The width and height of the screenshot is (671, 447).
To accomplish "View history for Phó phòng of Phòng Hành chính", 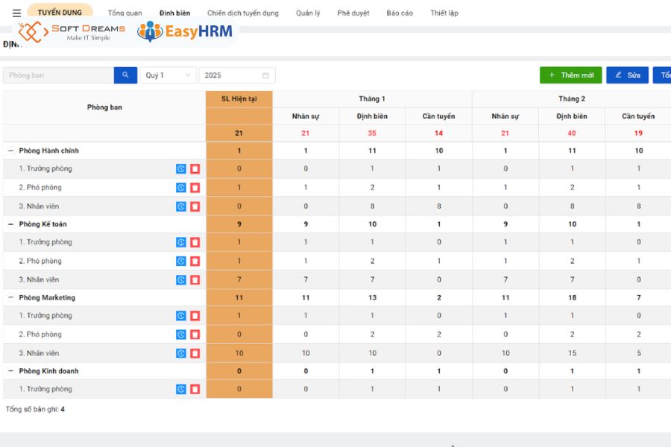I will (x=181, y=188).
